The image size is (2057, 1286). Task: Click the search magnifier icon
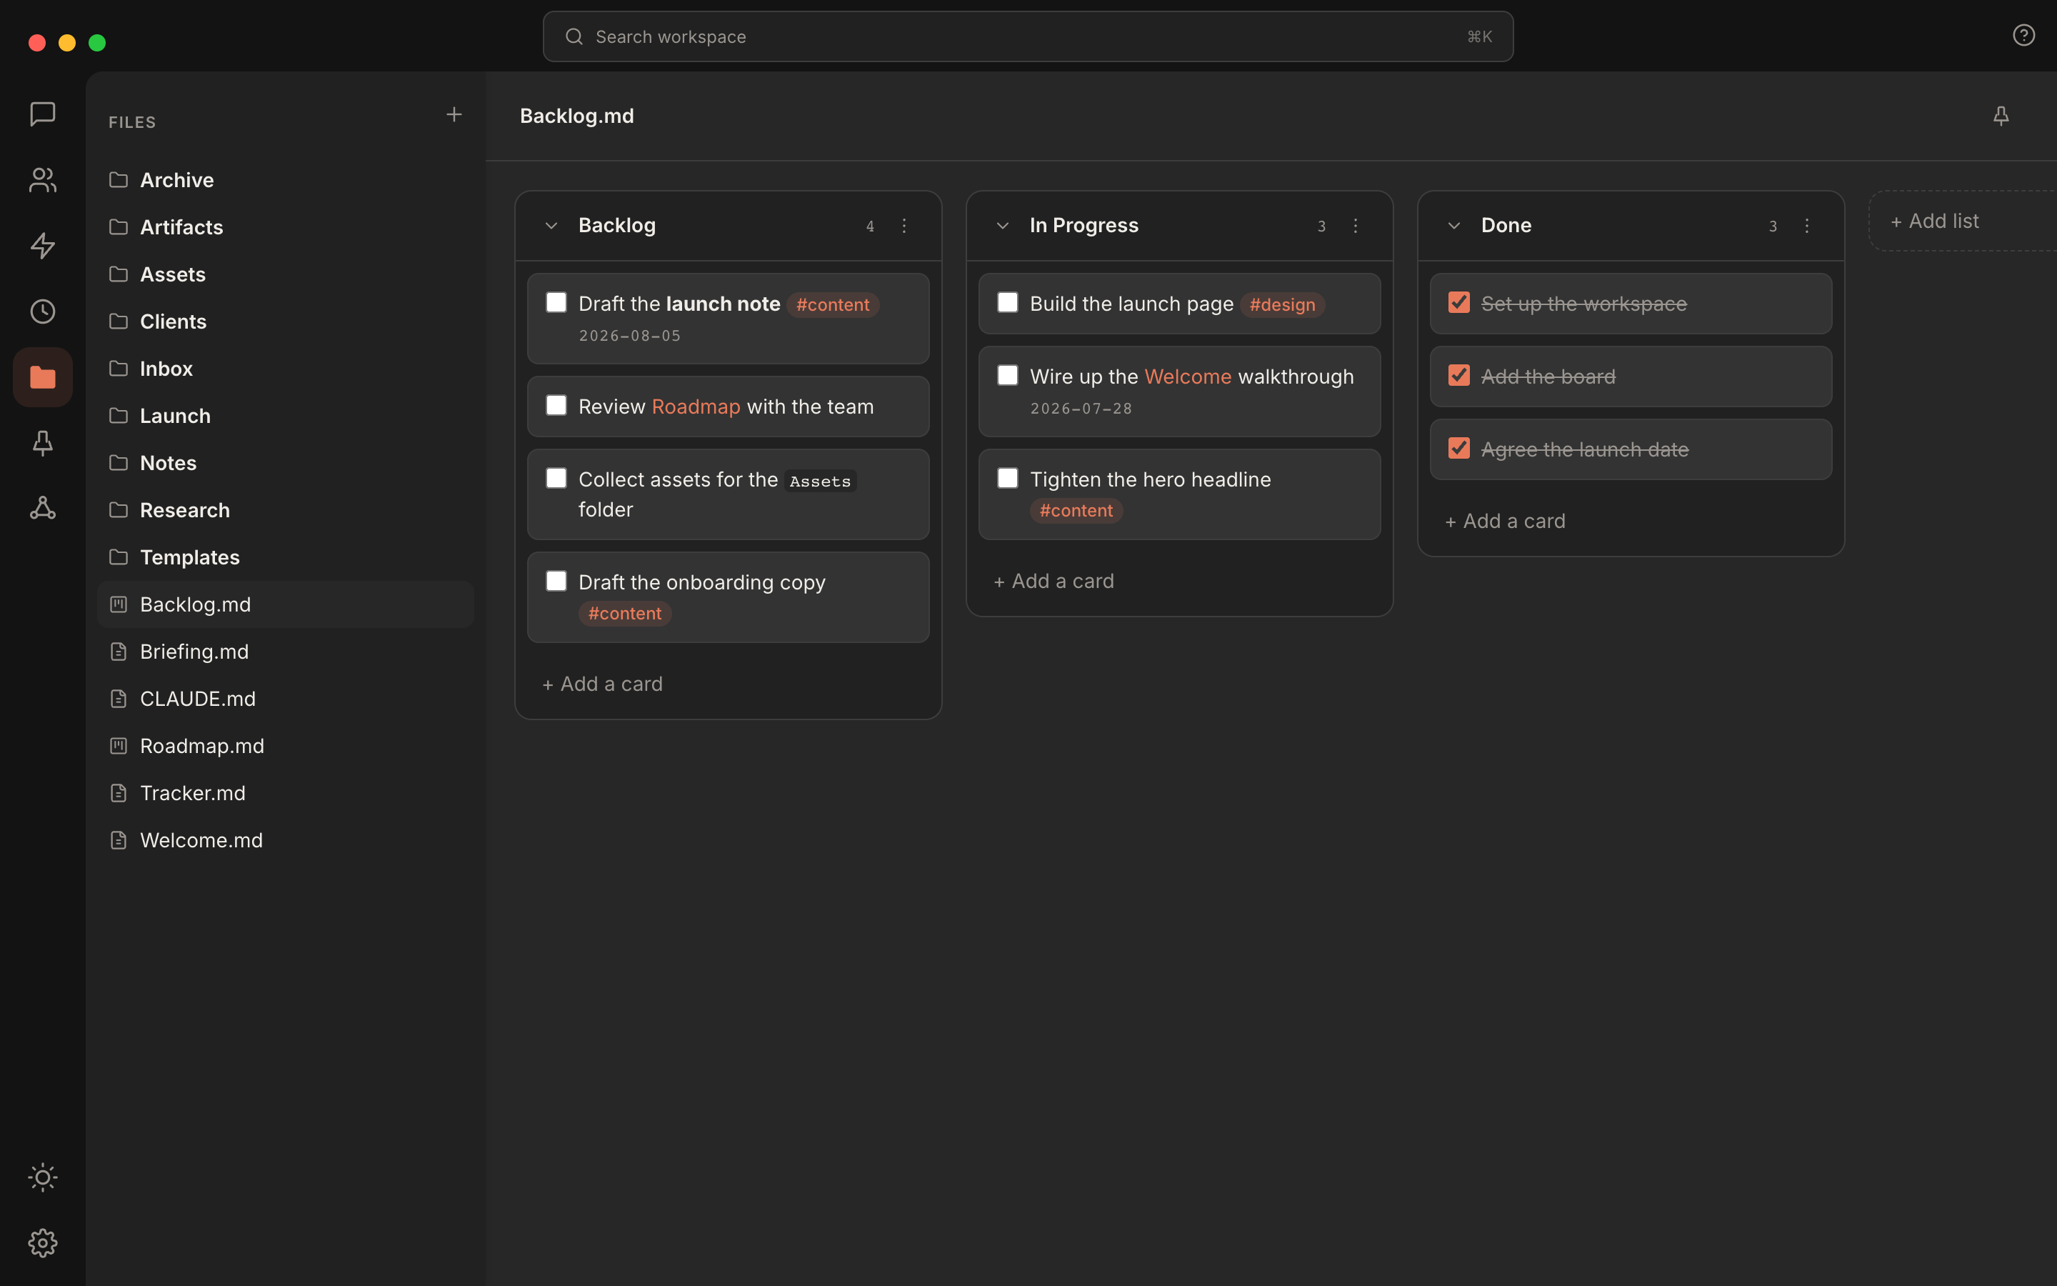(x=574, y=36)
